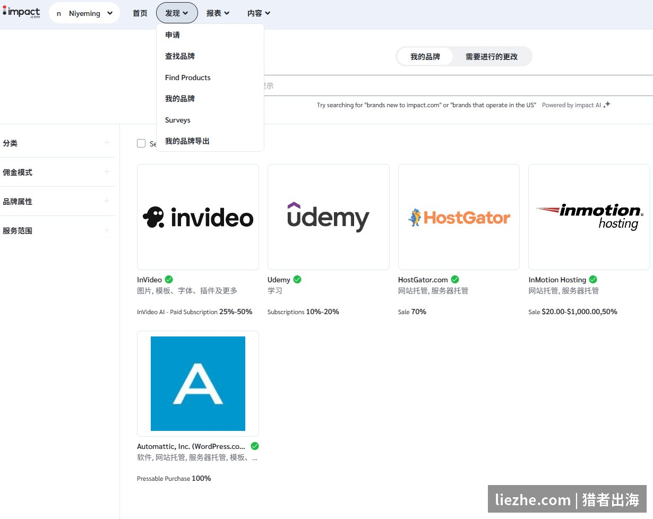Click Udemy 'Subscriptions 10%-20%' text
The height and width of the screenshot is (519, 653).
303,312
